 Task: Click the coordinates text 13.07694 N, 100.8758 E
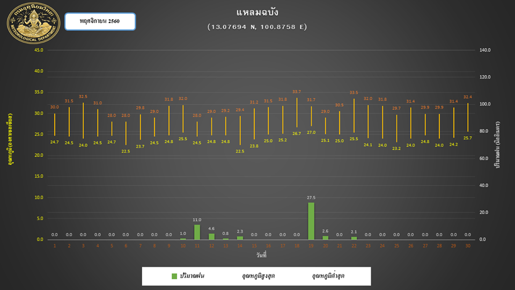[257, 27]
